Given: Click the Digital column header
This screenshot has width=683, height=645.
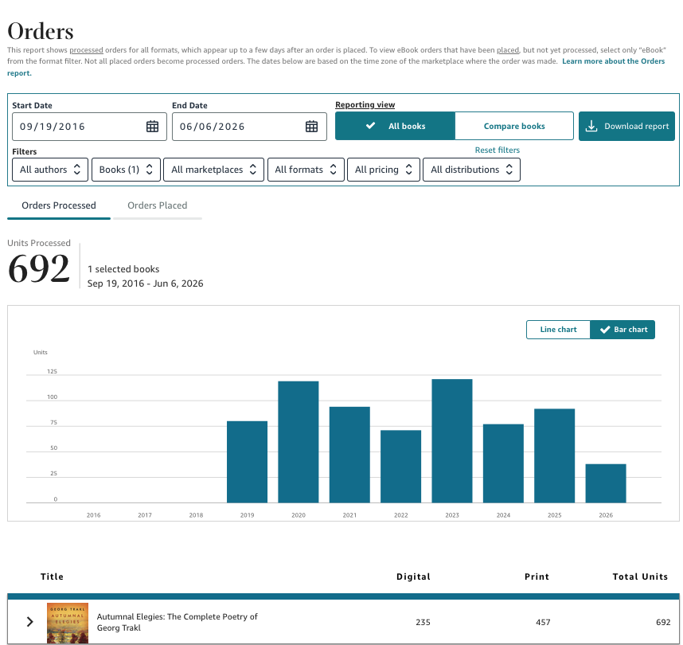Looking at the screenshot, I should coord(413,577).
